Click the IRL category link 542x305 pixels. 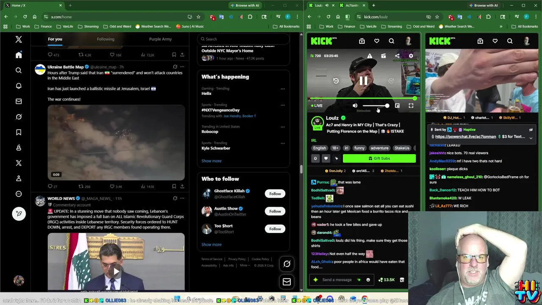(x=314, y=140)
